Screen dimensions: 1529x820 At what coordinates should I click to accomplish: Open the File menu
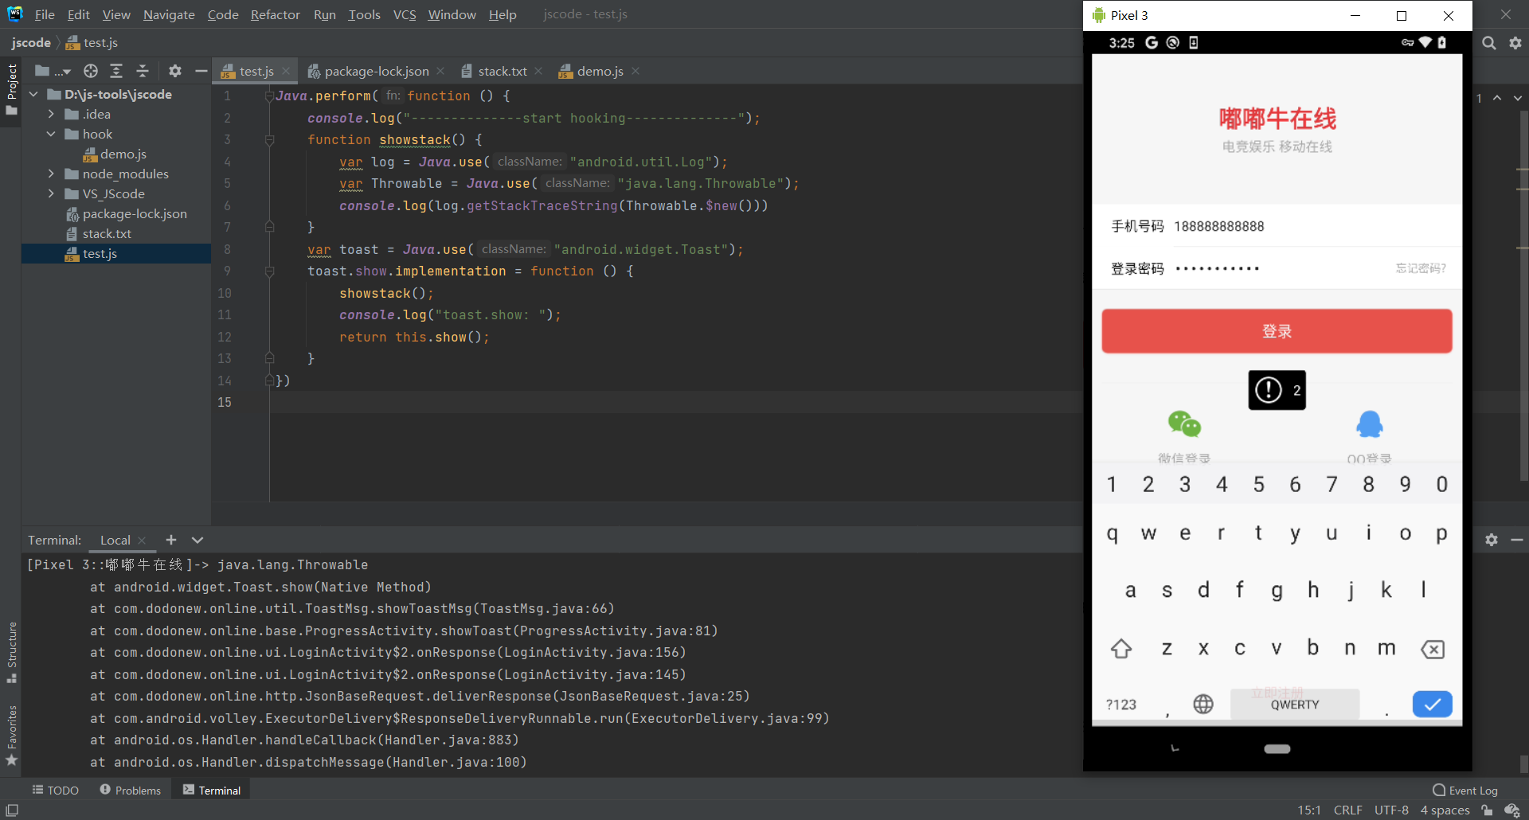pyautogui.click(x=45, y=14)
